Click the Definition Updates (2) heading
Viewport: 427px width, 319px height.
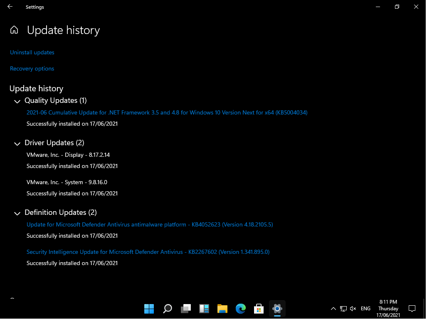[x=61, y=212]
